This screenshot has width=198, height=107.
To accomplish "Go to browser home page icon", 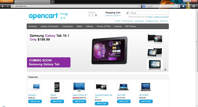I will click(x=188, y=6).
